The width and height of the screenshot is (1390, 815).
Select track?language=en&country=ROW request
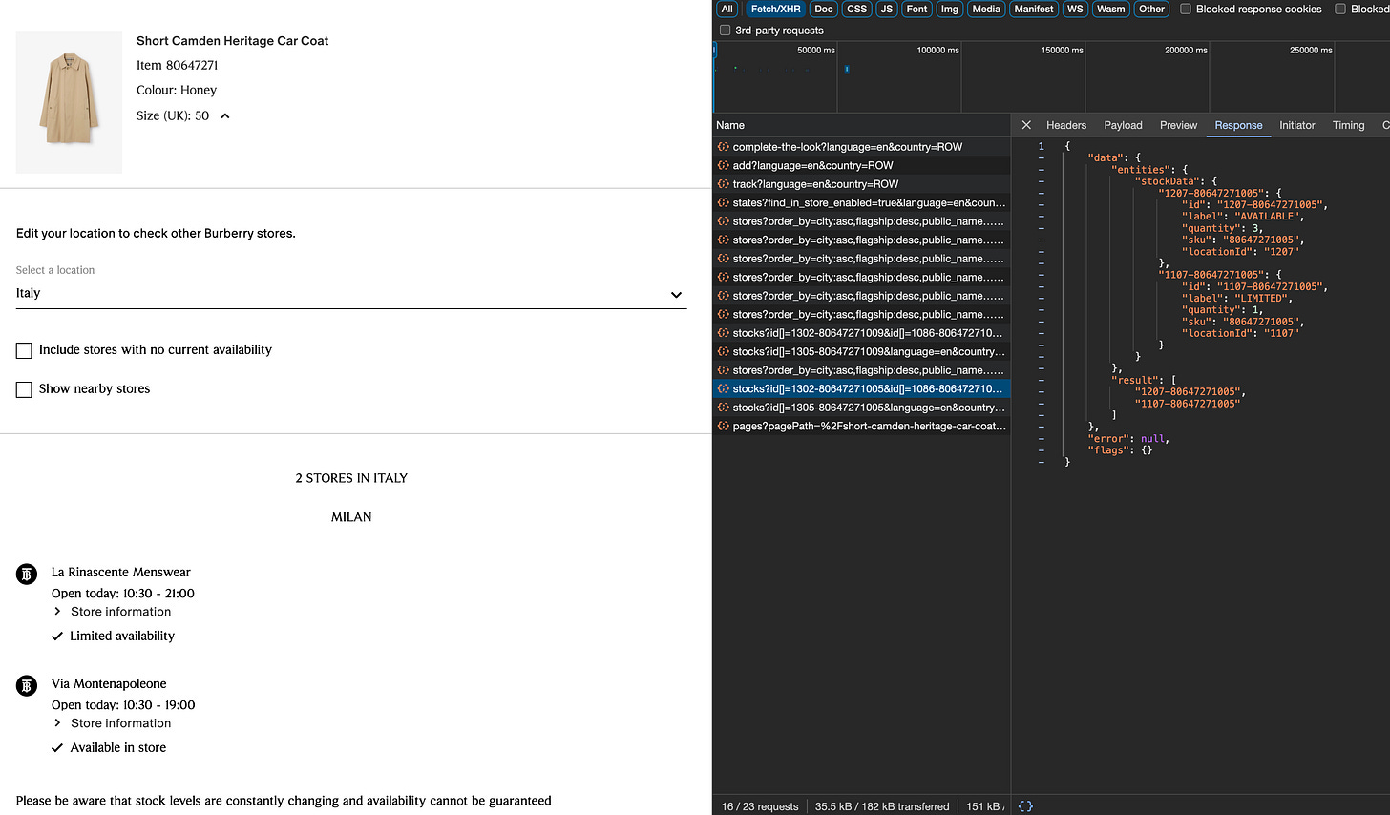tap(861, 184)
